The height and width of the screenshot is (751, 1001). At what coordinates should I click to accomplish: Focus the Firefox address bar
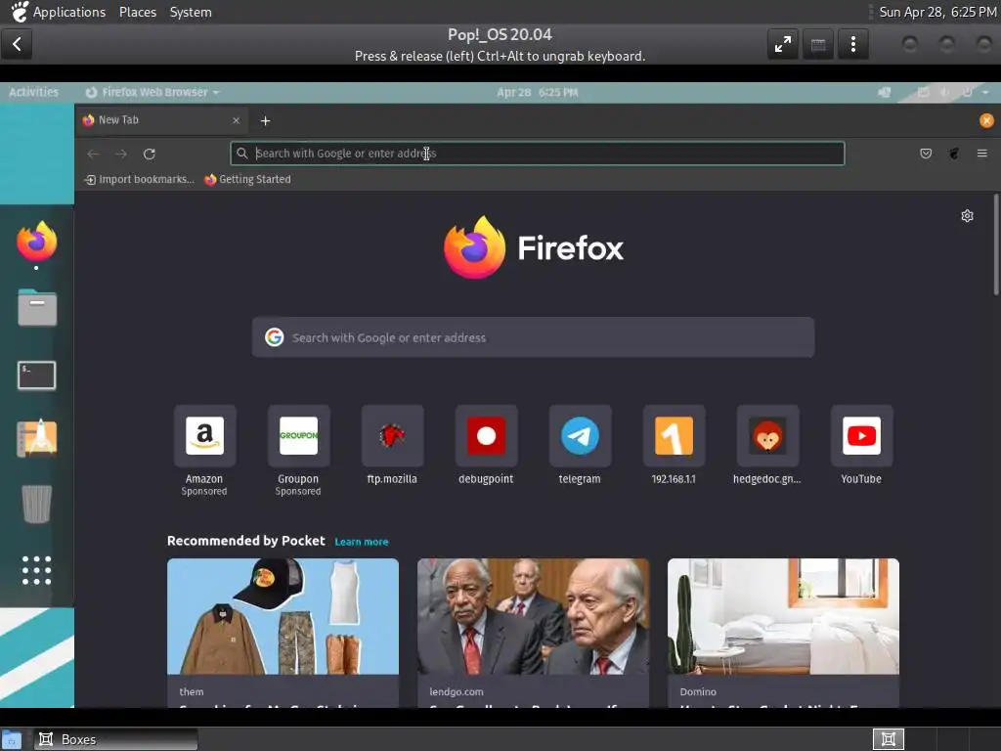click(x=538, y=154)
